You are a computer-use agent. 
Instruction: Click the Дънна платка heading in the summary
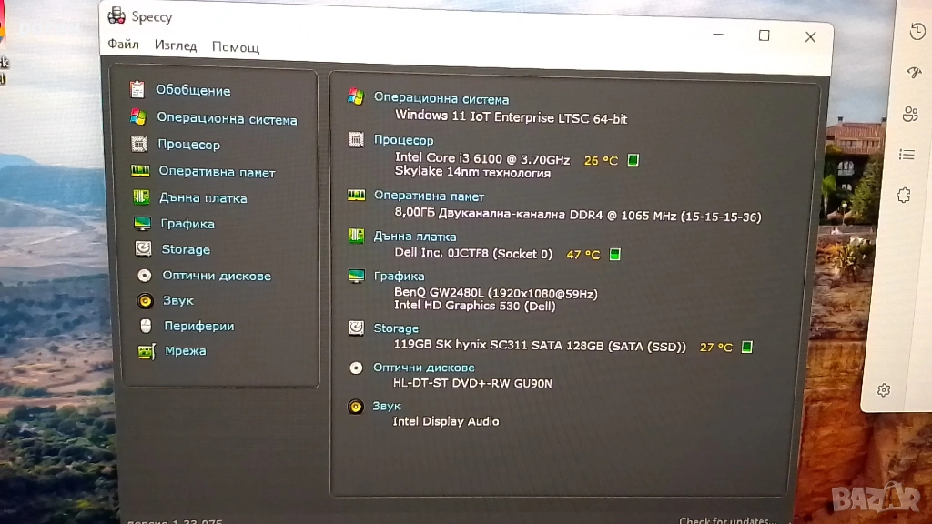(415, 237)
